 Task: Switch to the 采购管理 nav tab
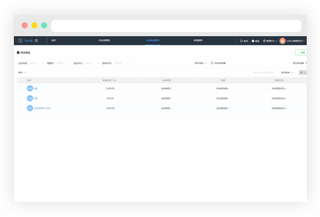coord(198,40)
